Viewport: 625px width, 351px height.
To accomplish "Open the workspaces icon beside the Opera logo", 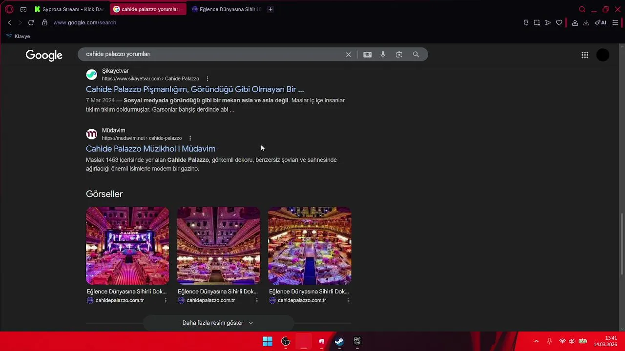I will 23,9.
